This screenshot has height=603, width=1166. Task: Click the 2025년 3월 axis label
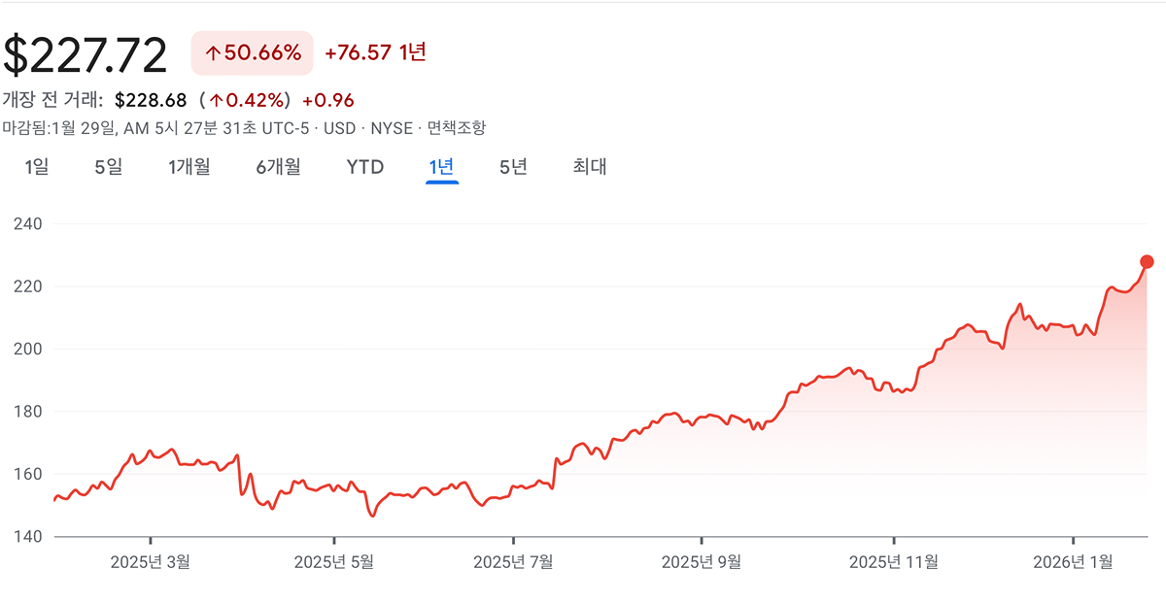(151, 561)
